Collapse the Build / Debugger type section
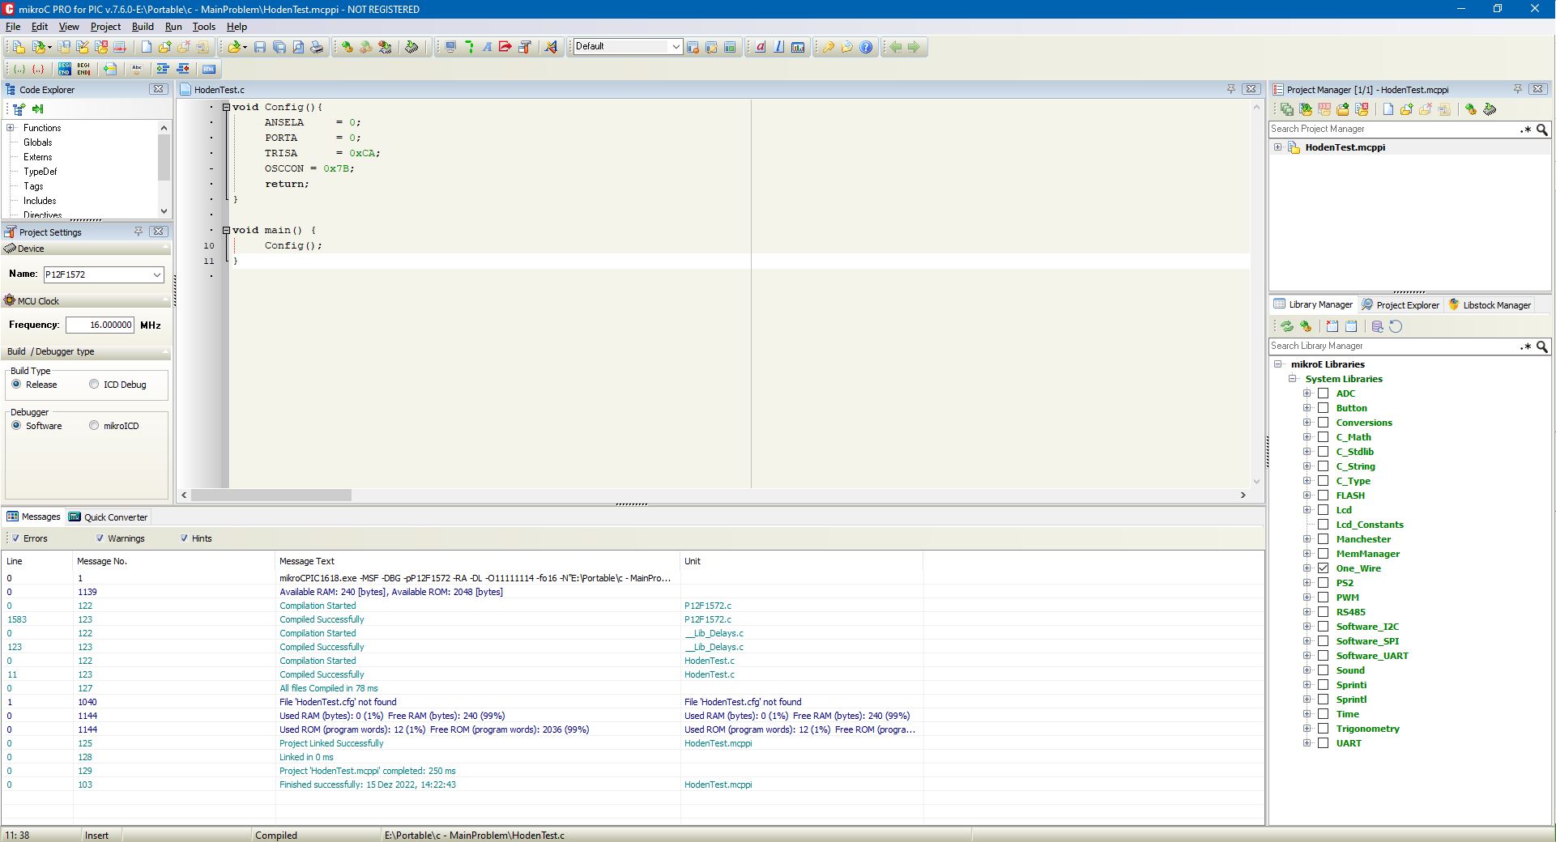The image size is (1556, 842). click(x=86, y=351)
